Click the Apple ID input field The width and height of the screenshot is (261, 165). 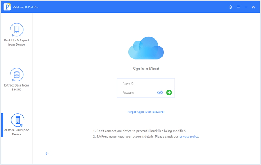coord(146,83)
